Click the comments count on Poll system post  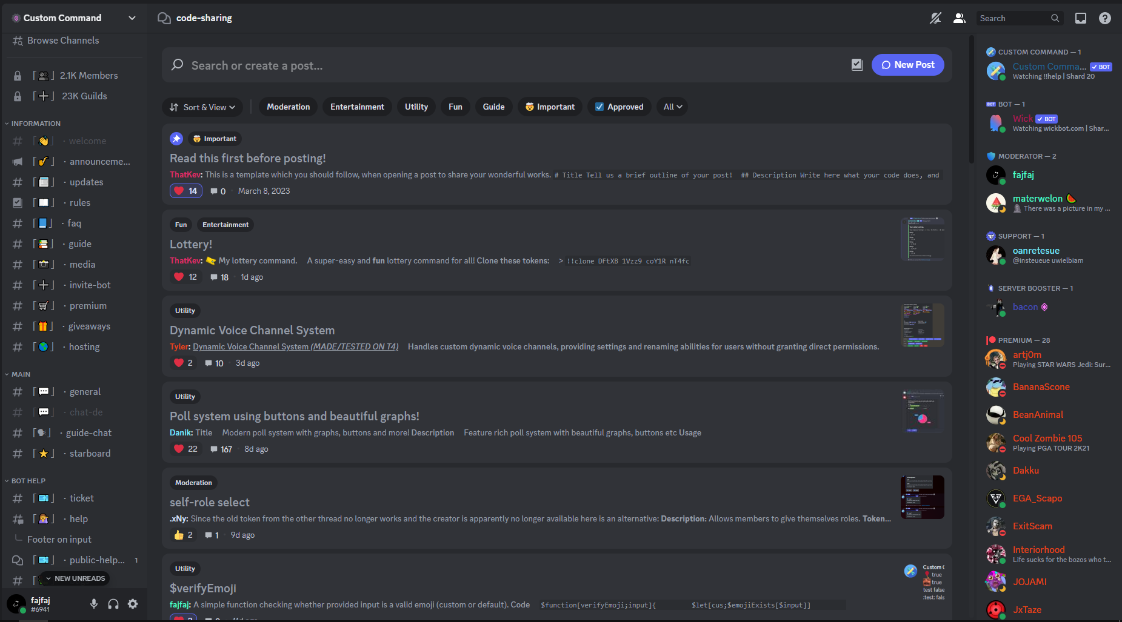pyautogui.click(x=221, y=449)
